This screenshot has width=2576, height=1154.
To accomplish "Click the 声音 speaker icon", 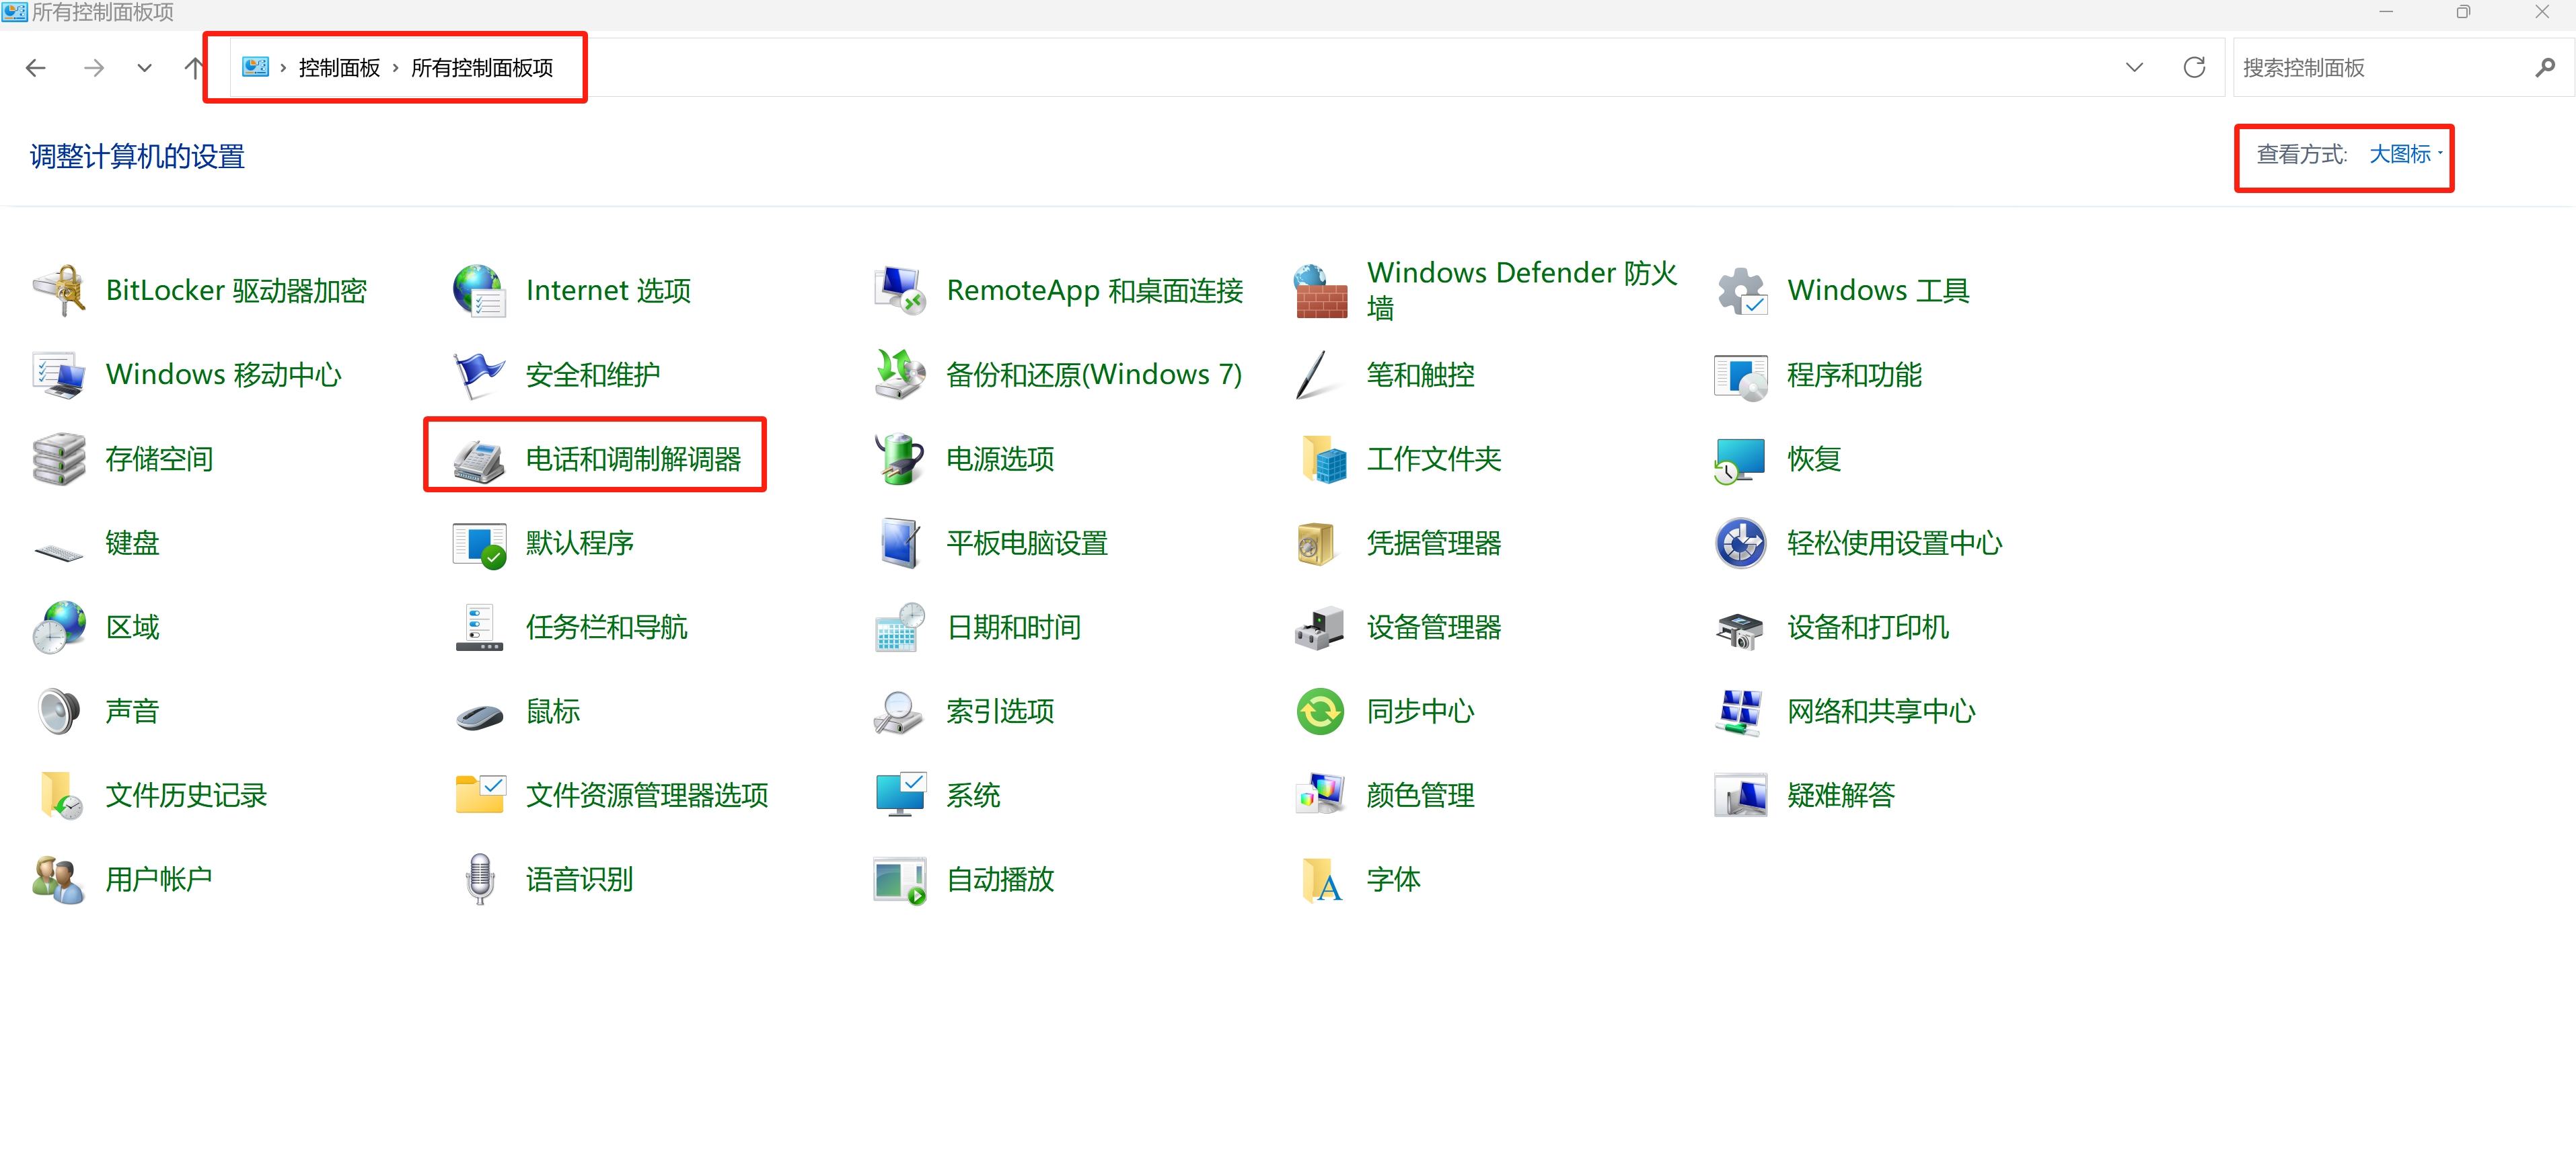I will click(x=59, y=711).
